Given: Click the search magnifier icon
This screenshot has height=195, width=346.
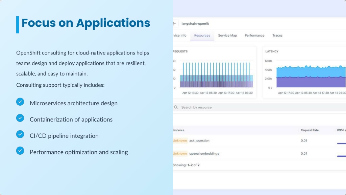Looking at the screenshot, I should click(x=176, y=107).
